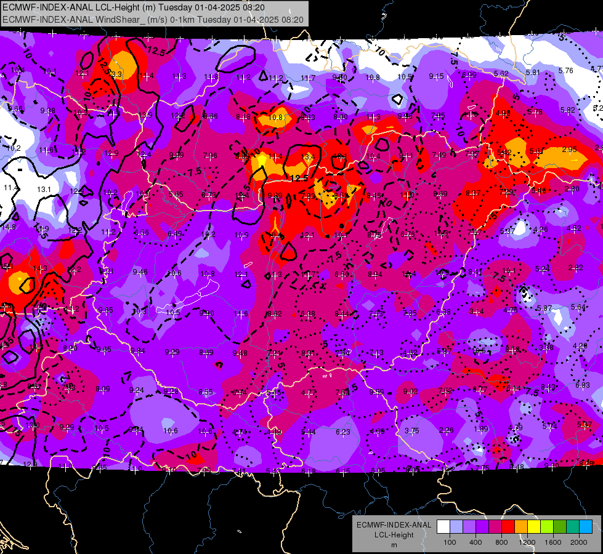The image size is (603, 554).
Task: Select the grid value 9.02
Action: pos(410,391)
